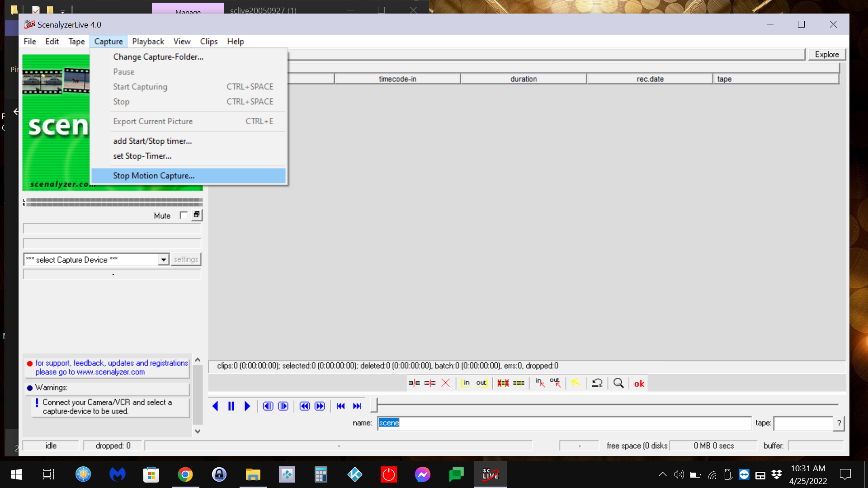
Task: Open the Edit menu
Action: 52,42
